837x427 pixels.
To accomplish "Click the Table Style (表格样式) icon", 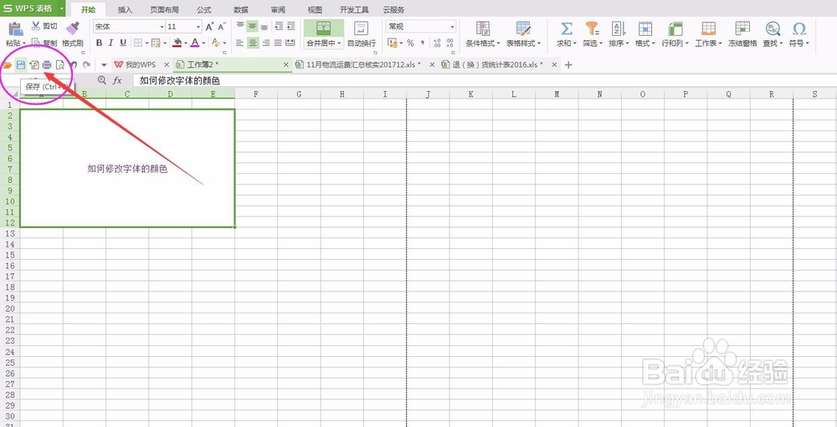I will pyautogui.click(x=523, y=28).
